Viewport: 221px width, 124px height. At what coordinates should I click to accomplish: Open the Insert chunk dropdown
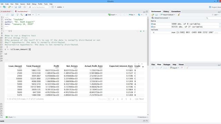[112, 15]
